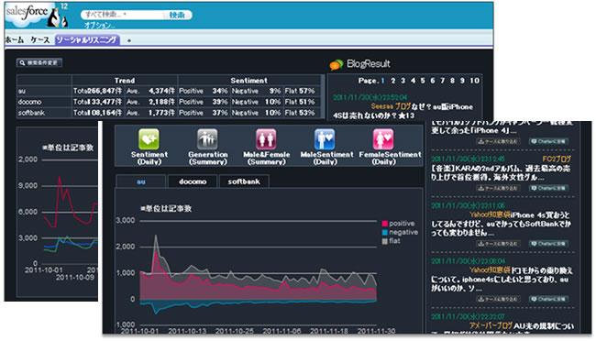
Task: Select the au chart tab
Action: (140, 181)
